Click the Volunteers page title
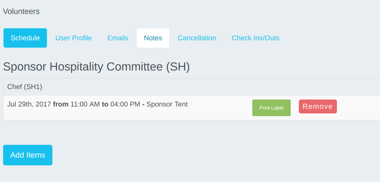The width and height of the screenshot is (380, 182). point(21,11)
